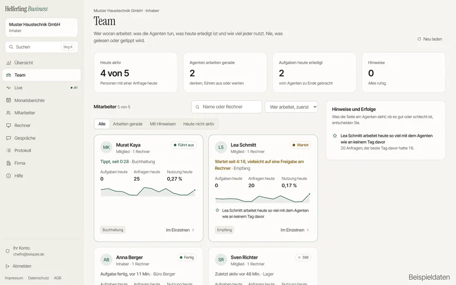Open the Datenschutz footer link
The height and width of the screenshot is (285, 456).
(x=38, y=278)
